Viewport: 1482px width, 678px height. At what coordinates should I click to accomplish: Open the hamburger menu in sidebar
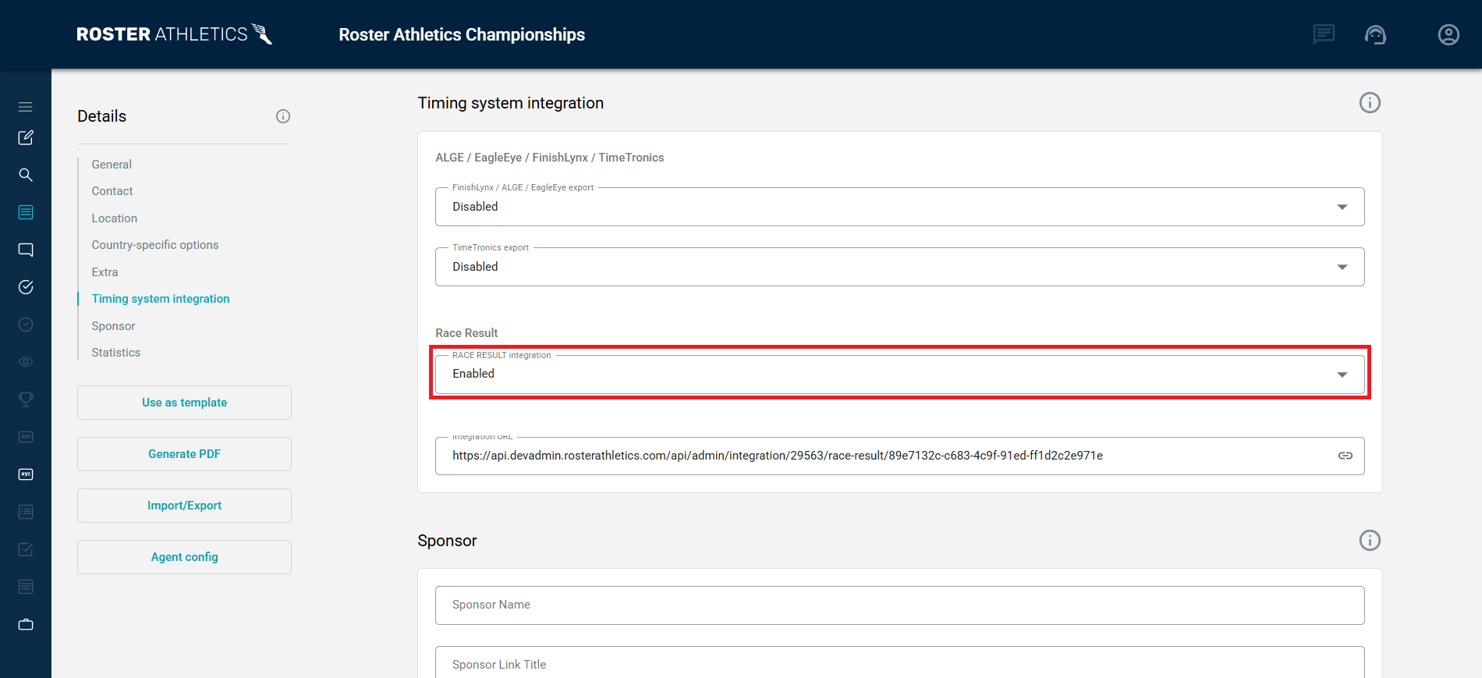pyautogui.click(x=26, y=107)
